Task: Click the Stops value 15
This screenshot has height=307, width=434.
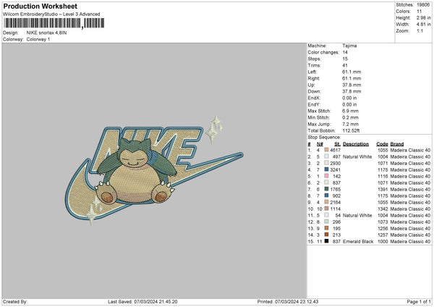Action: (345, 59)
